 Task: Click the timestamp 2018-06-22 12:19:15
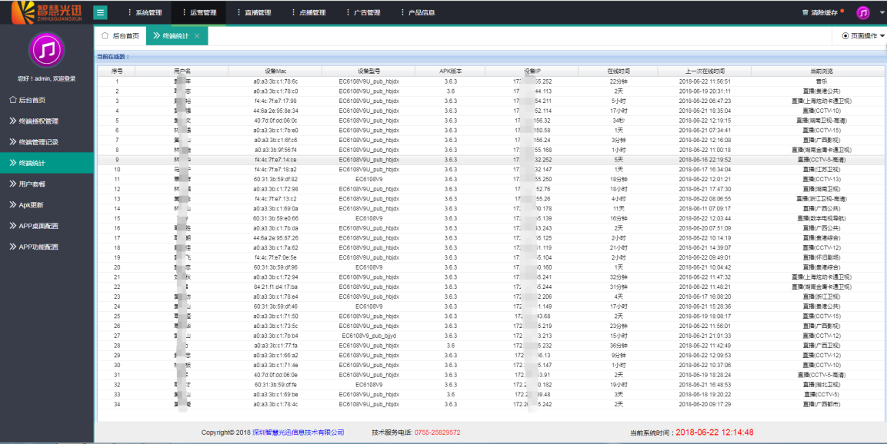[704, 121]
